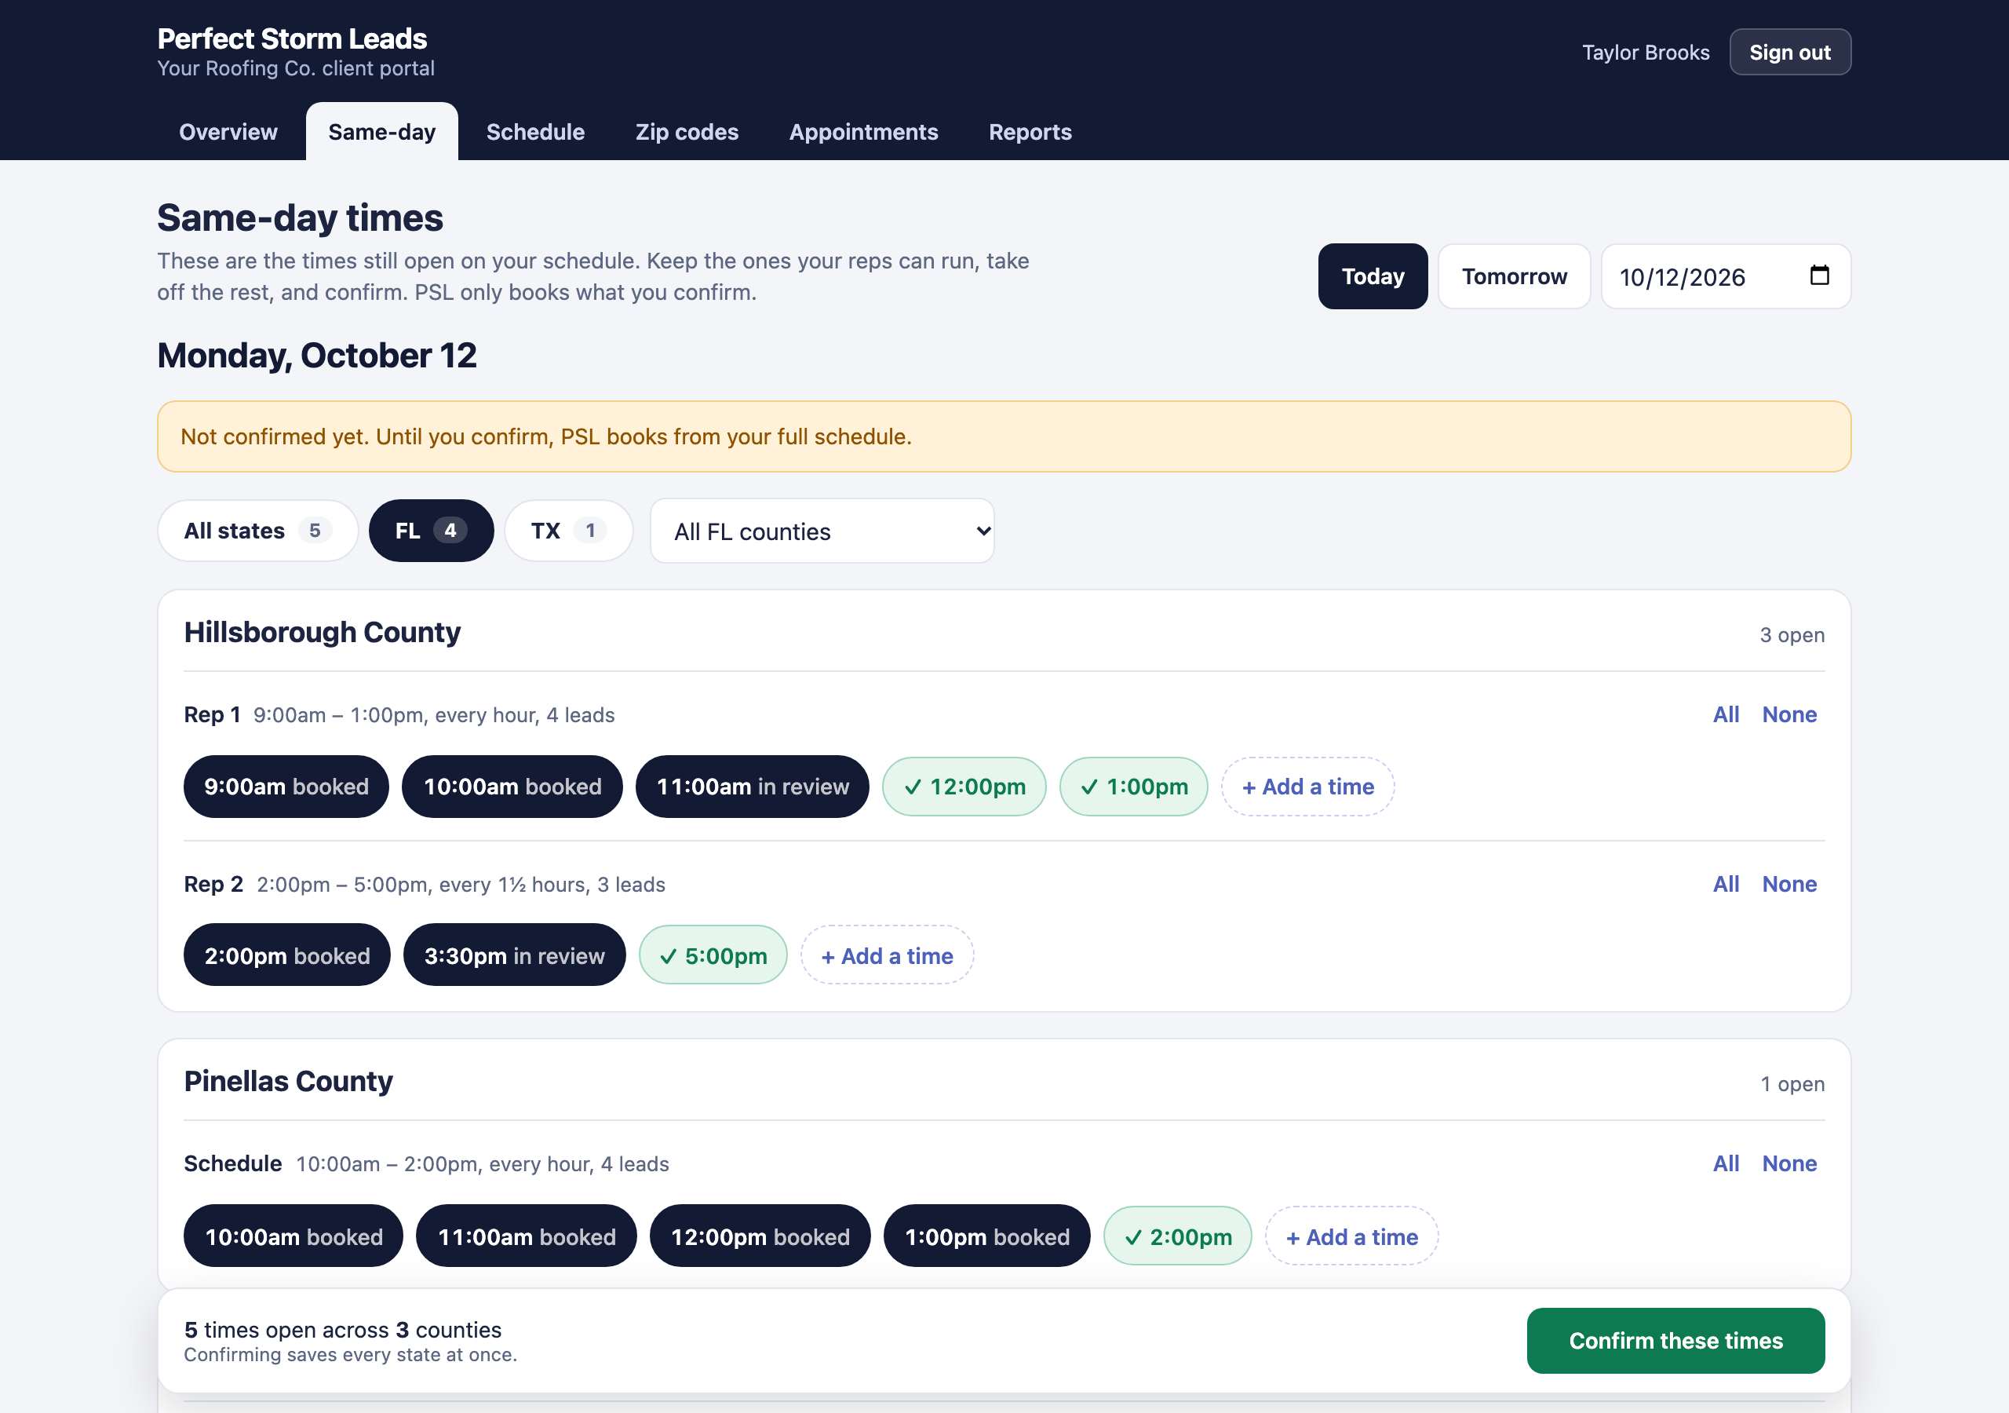2009x1413 pixels.
Task: Select None for Pinellas County Schedule
Action: point(1788,1163)
